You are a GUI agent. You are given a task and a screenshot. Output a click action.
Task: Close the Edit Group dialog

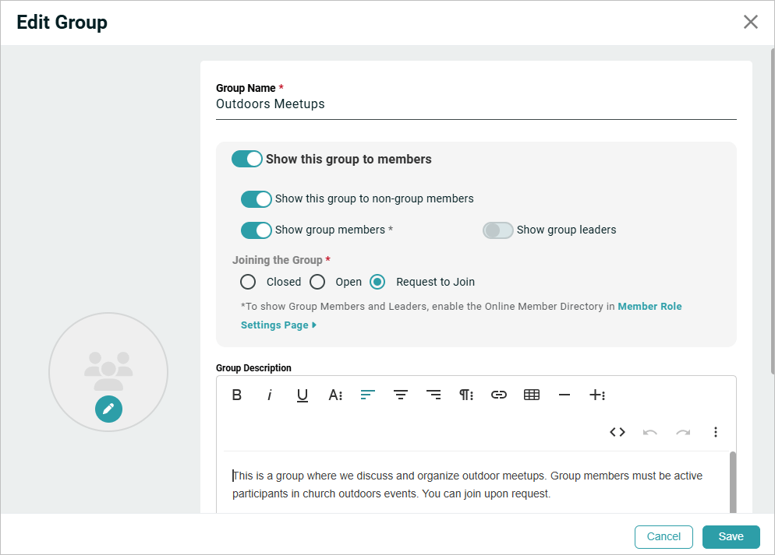tap(750, 22)
